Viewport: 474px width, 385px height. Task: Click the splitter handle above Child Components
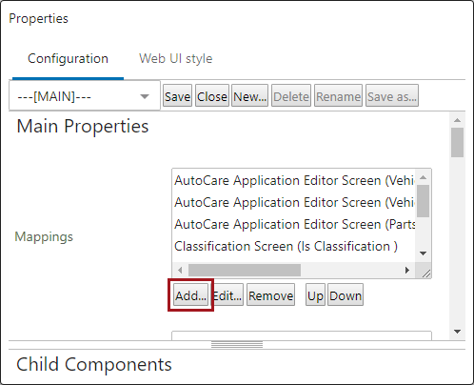pos(237,345)
